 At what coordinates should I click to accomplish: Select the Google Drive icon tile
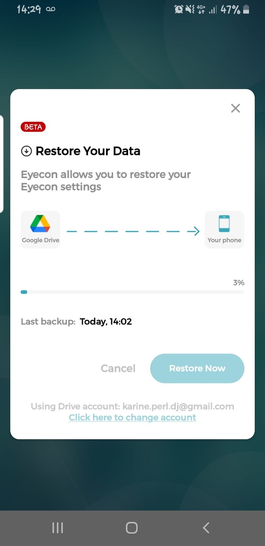(41, 229)
